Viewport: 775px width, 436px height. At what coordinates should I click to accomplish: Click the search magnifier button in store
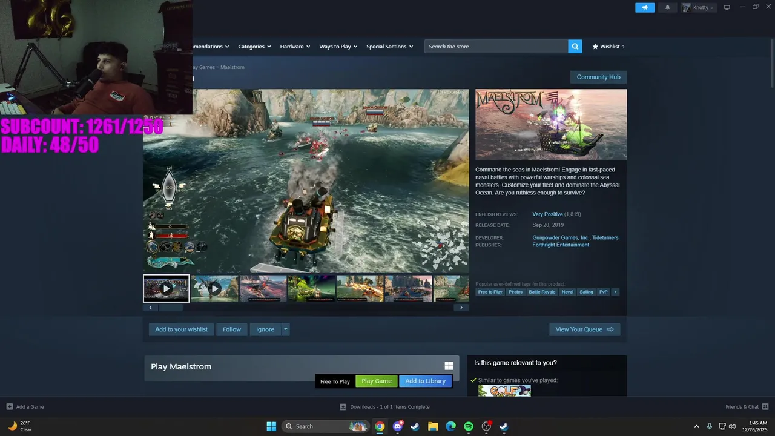click(x=575, y=47)
